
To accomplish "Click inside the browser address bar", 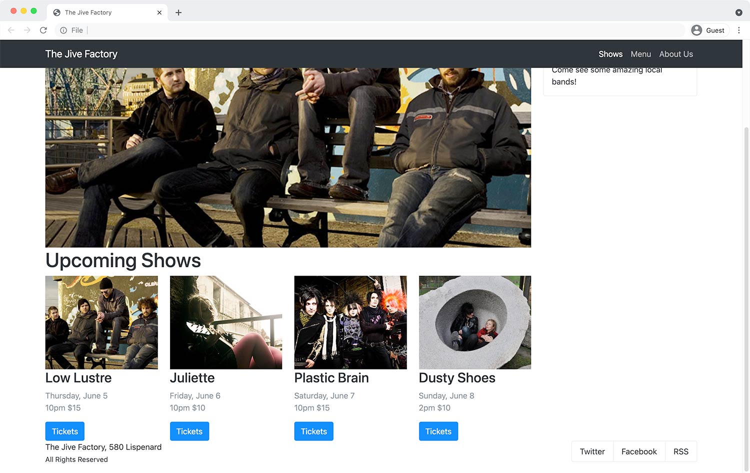I will pyautogui.click(x=300, y=30).
